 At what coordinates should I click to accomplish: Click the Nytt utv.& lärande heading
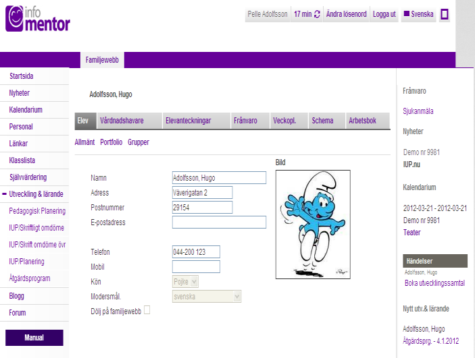point(426,309)
